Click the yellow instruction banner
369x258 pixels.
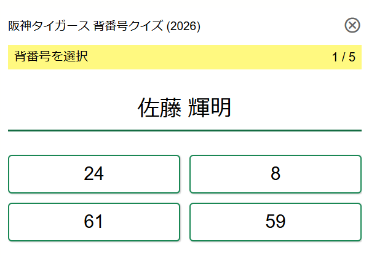[184, 57]
